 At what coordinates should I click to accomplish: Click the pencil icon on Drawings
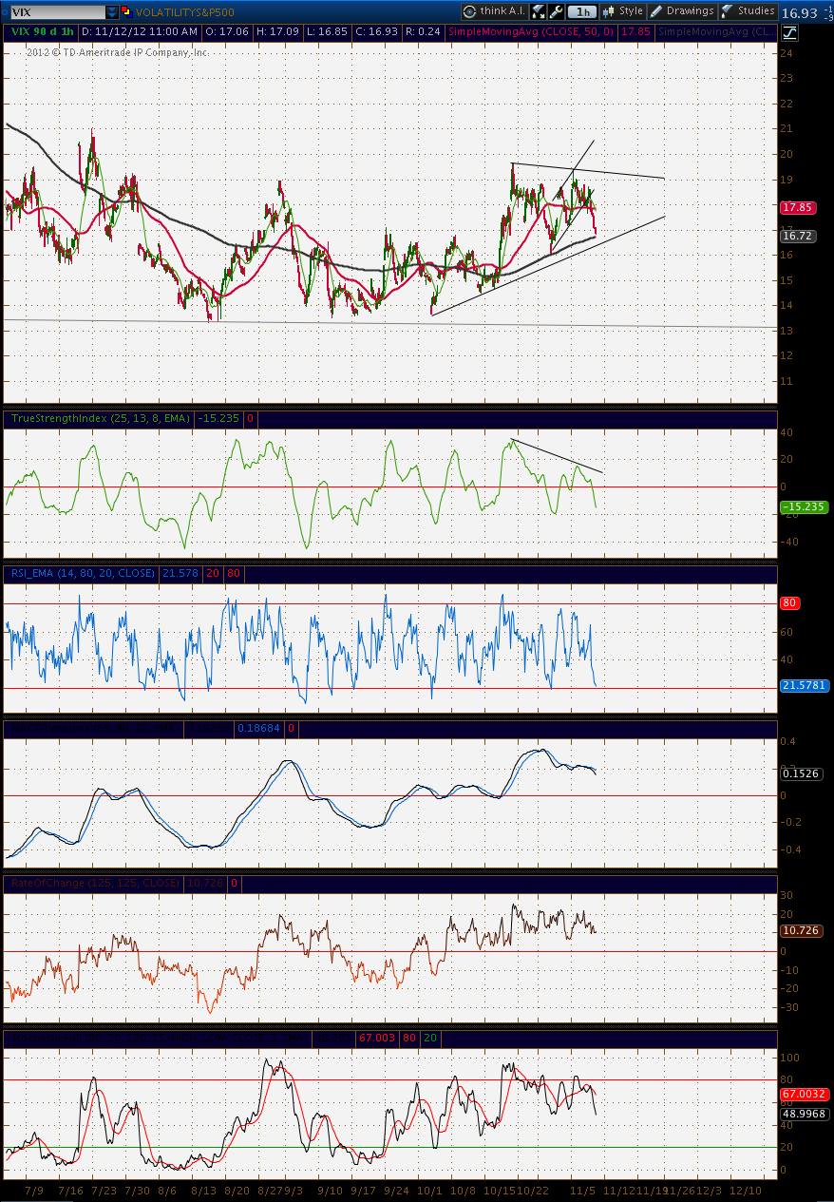click(657, 11)
